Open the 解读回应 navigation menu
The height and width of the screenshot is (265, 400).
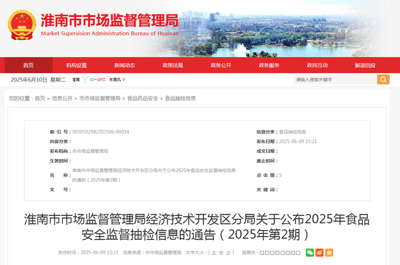(x=365, y=65)
